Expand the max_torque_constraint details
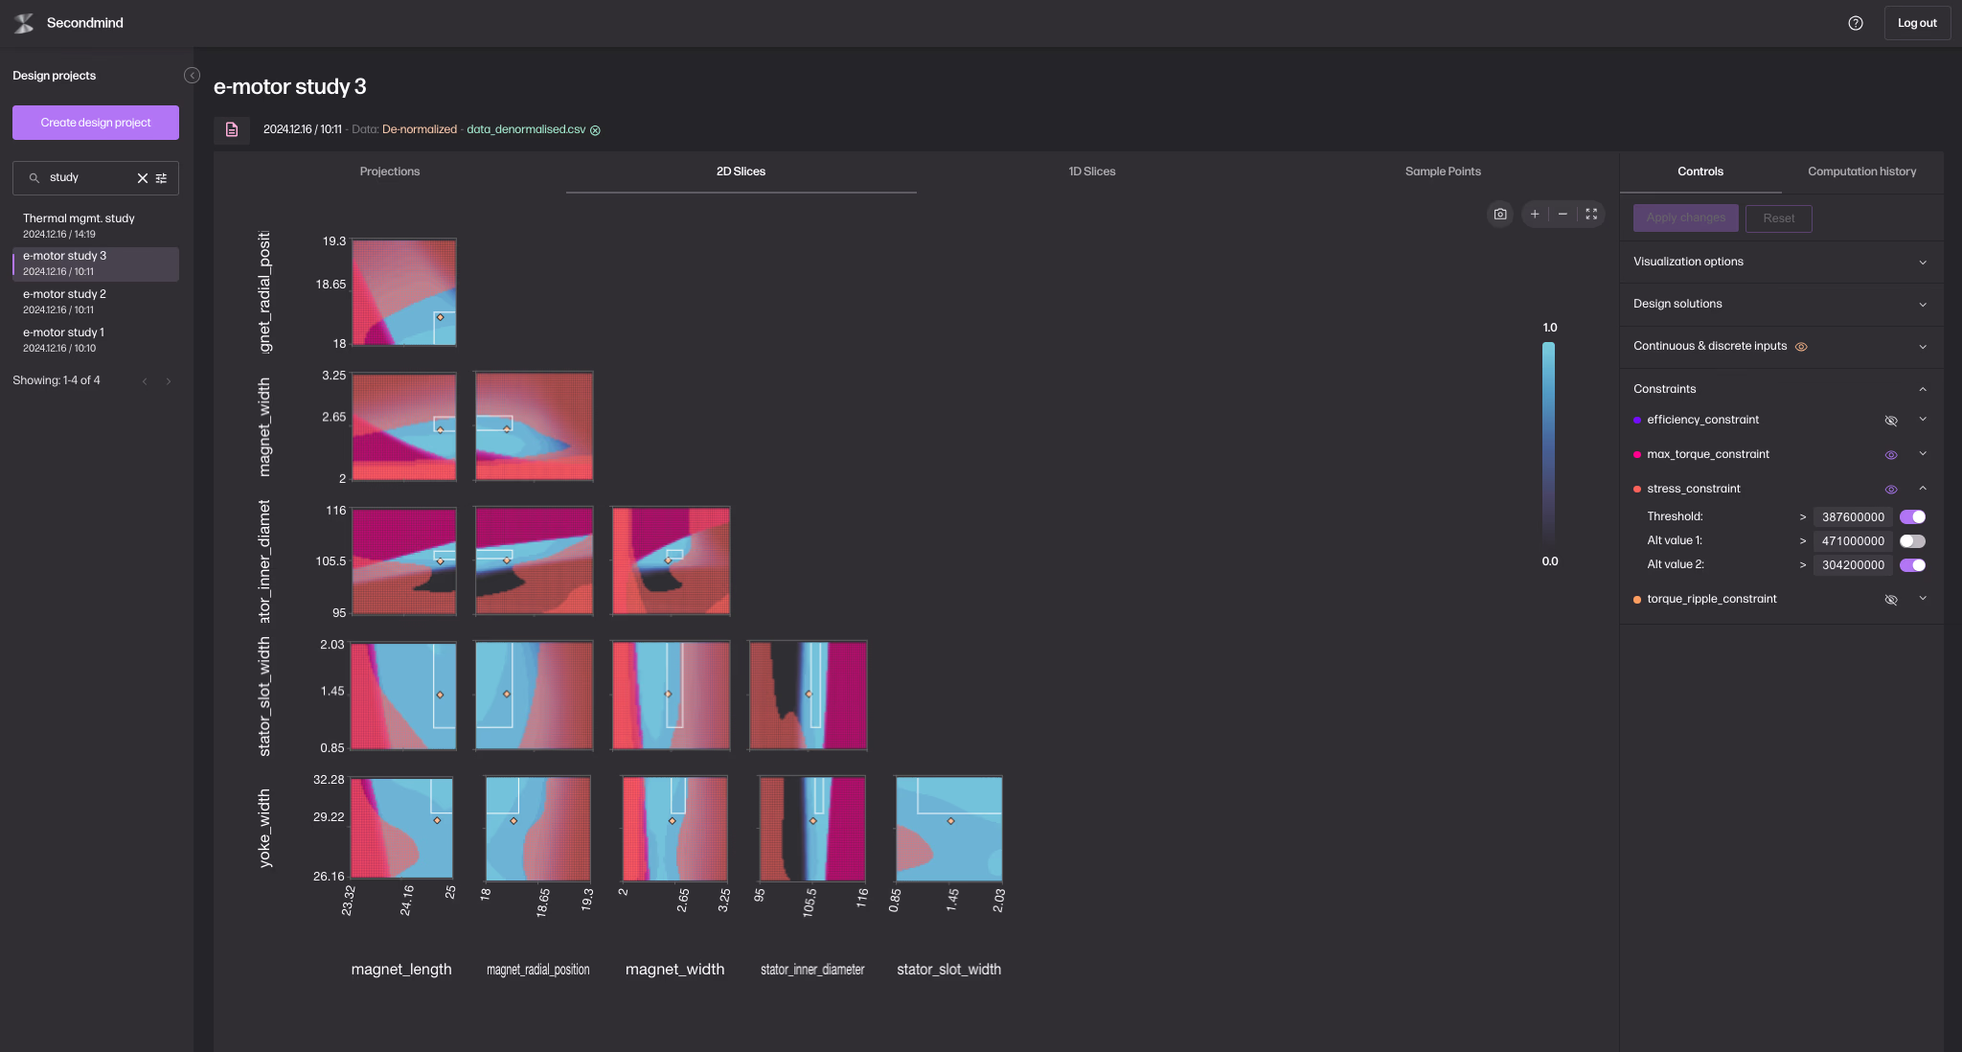The height and width of the screenshot is (1052, 1962). (1922, 454)
